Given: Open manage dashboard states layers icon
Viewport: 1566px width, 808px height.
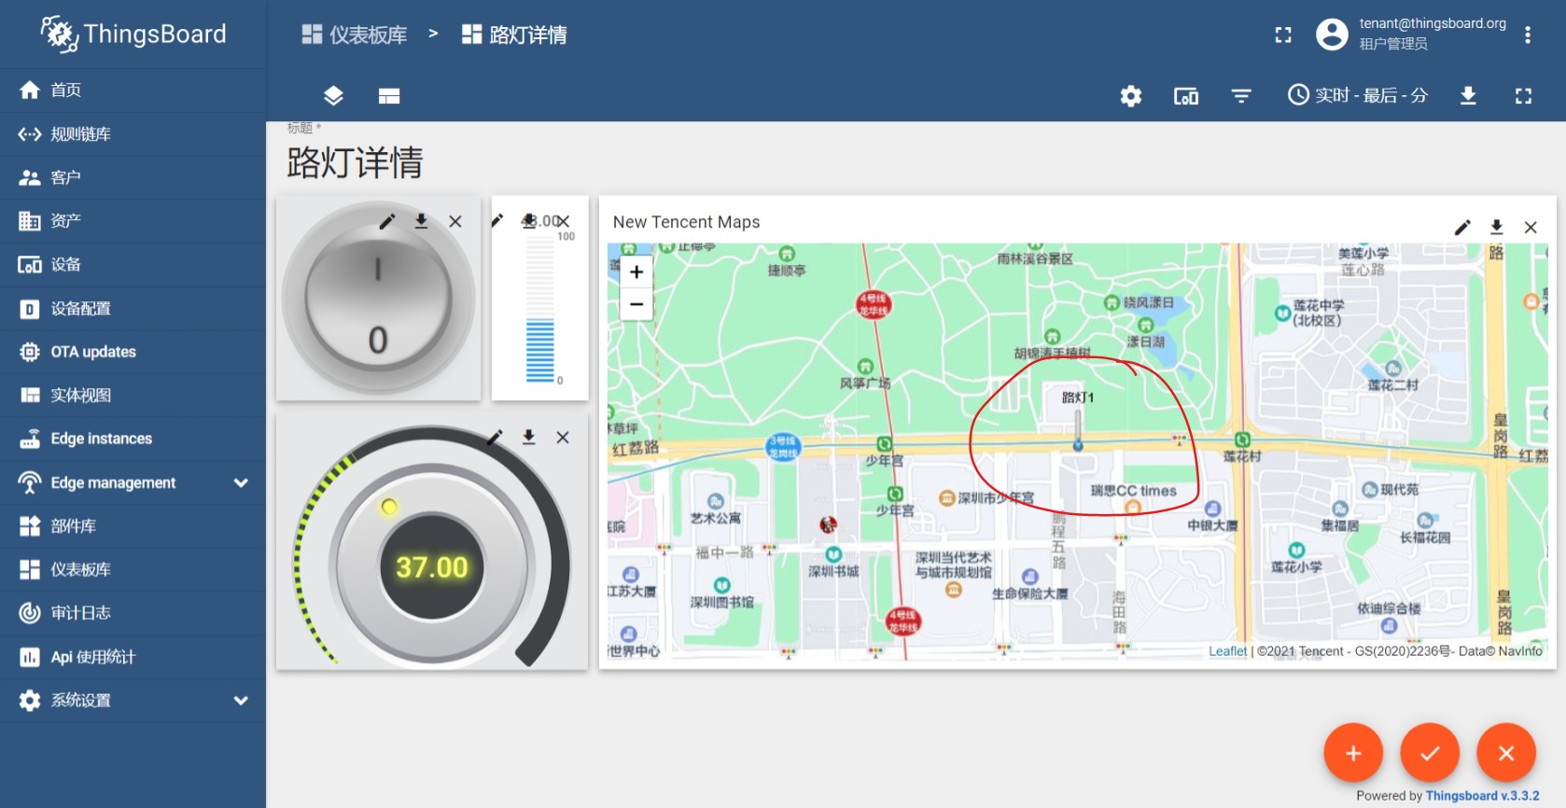Looking at the screenshot, I should [x=333, y=95].
